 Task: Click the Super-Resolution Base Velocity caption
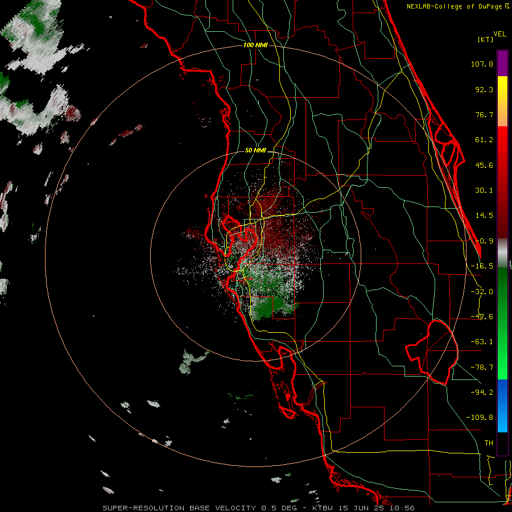(259, 508)
